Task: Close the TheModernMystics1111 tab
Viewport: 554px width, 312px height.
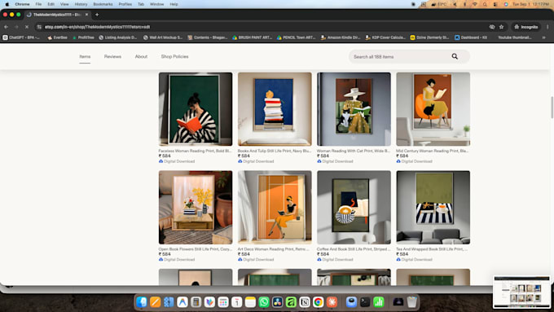Action: coord(86,15)
